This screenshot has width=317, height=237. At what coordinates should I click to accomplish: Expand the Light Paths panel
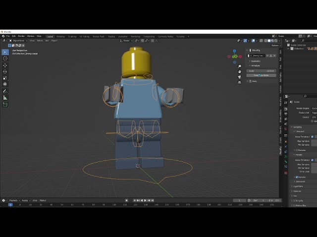pos(297,187)
